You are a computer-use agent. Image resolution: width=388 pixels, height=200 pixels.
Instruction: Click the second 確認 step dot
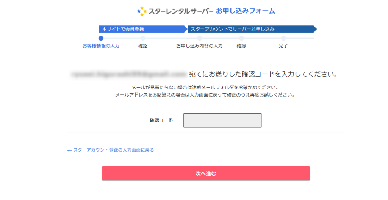coord(241,38)
